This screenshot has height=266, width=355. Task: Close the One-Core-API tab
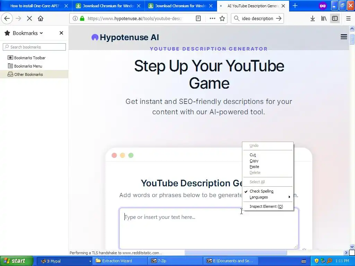click(x=66, y=6)
